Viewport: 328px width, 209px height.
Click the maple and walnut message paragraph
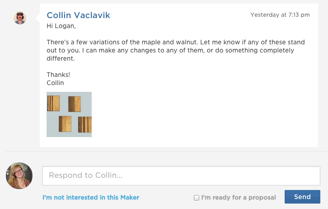click(x=176, y=50)
